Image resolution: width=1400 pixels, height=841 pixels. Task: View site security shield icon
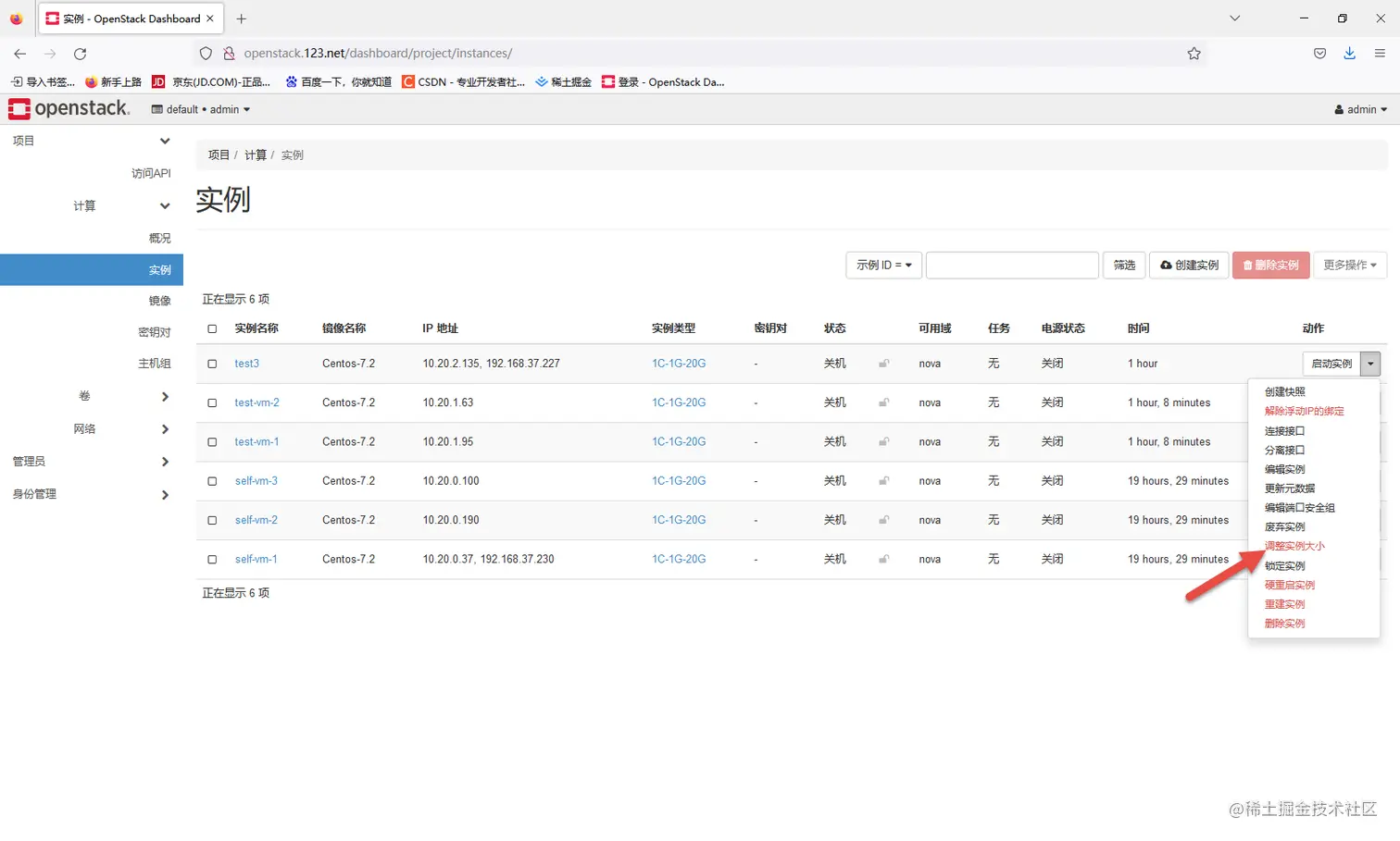pyautogui.click(x=206, y=54)
